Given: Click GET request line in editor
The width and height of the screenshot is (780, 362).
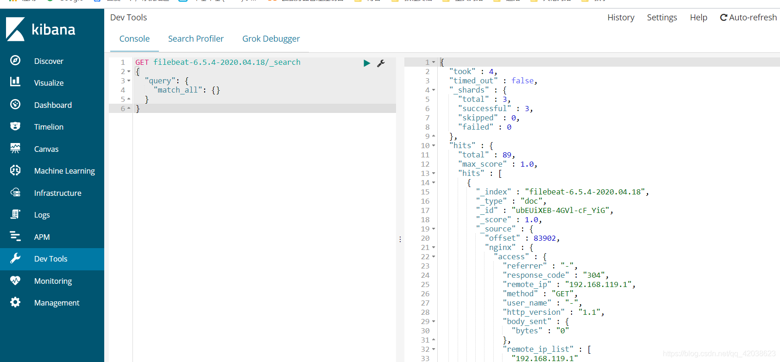Looking at the screenshot, I should coord(218,62).
